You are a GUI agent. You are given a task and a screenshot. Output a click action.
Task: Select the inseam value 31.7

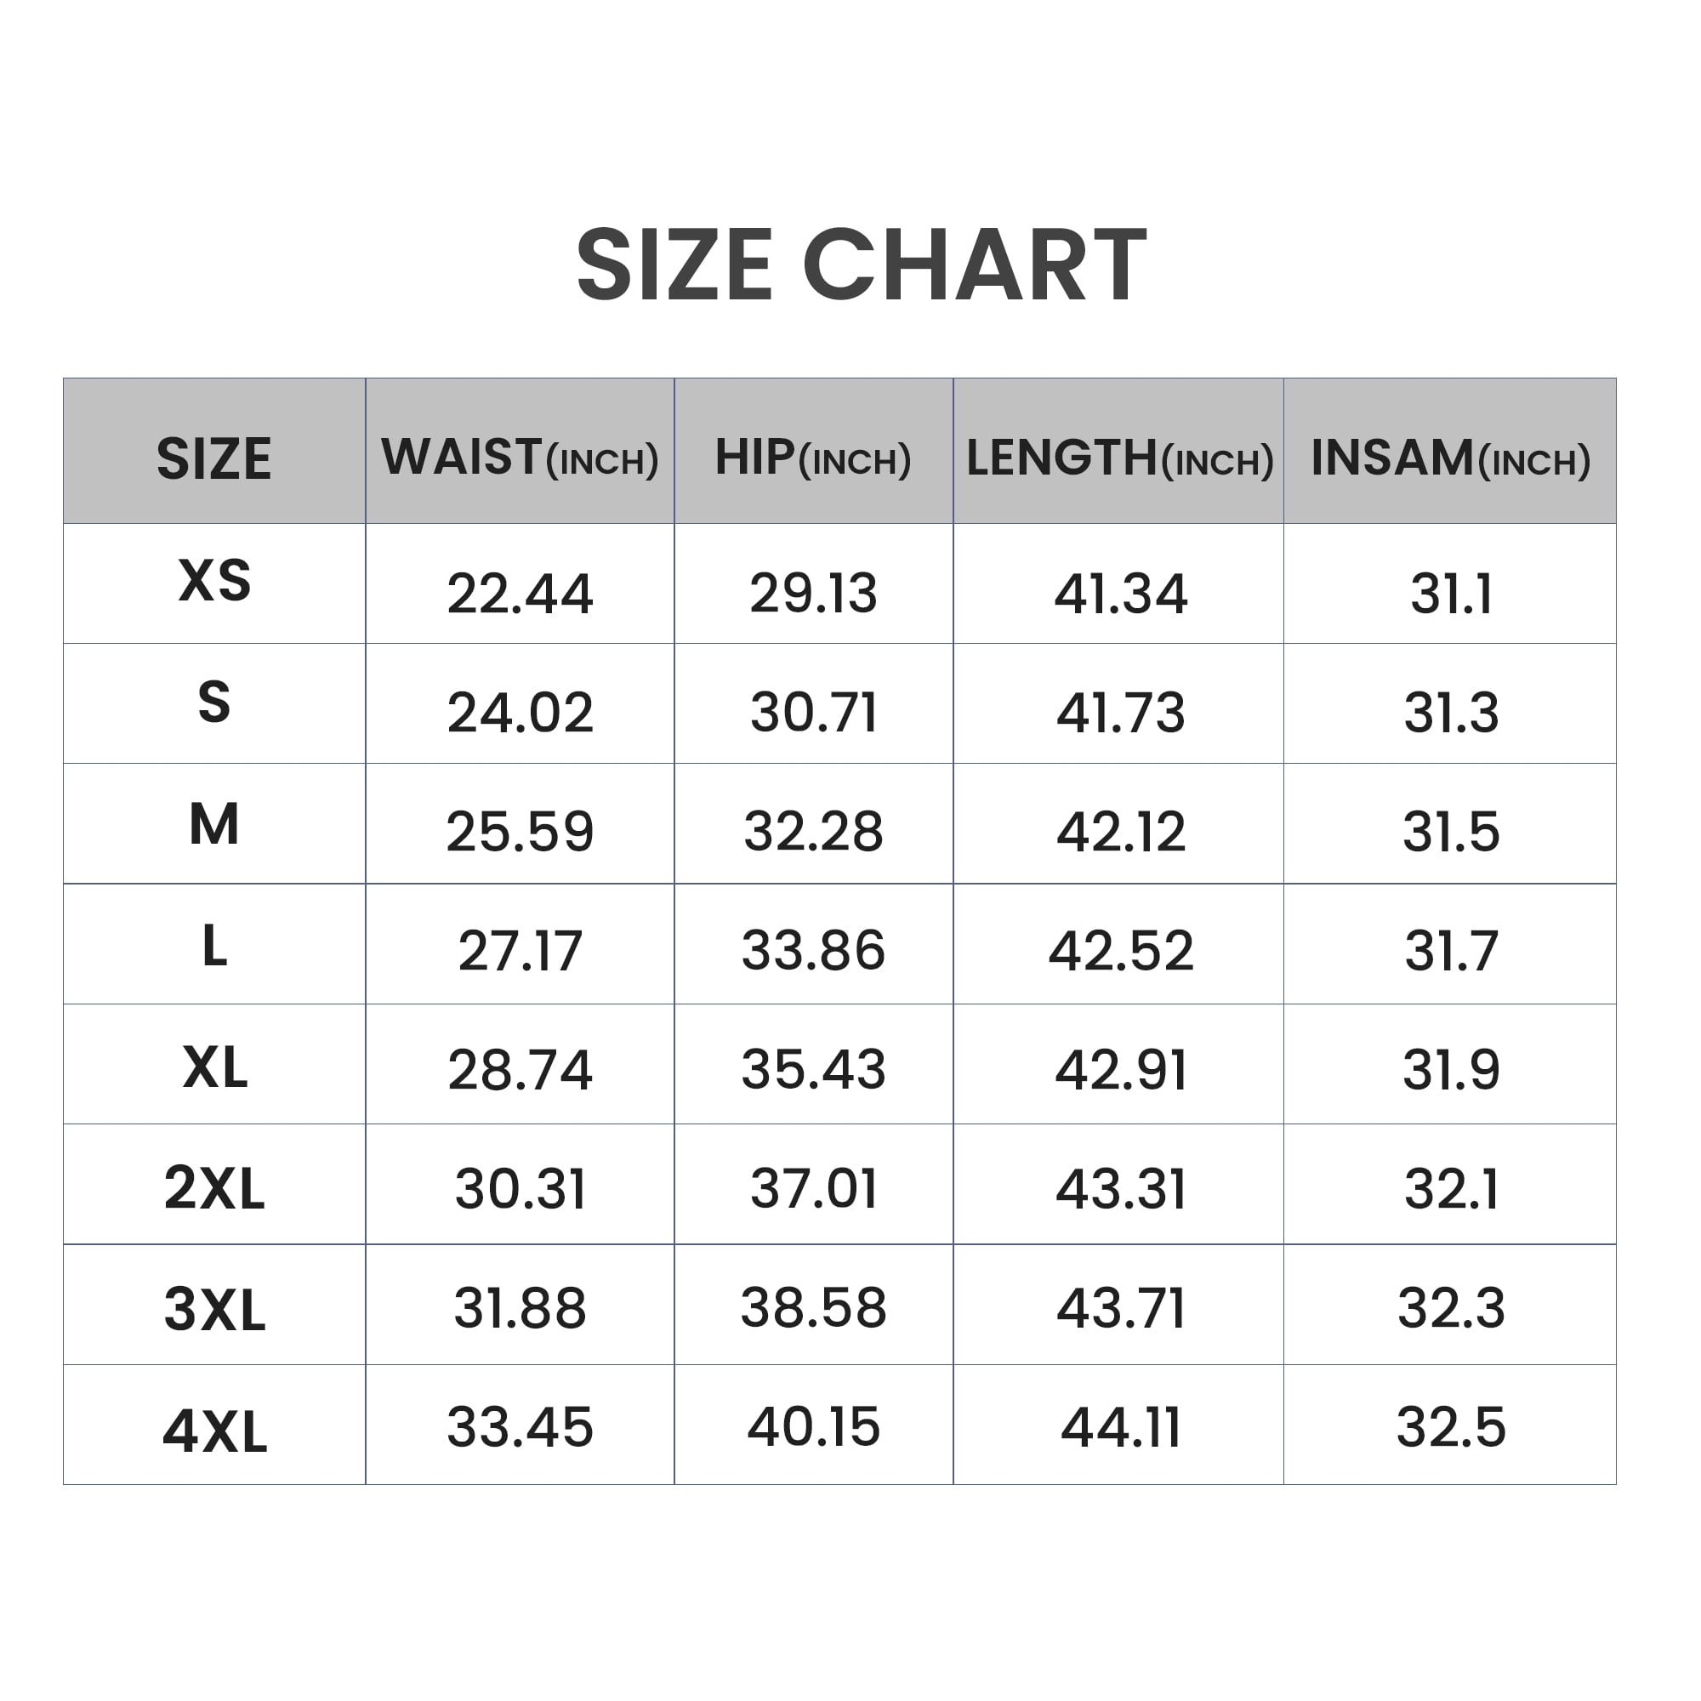1450,951
